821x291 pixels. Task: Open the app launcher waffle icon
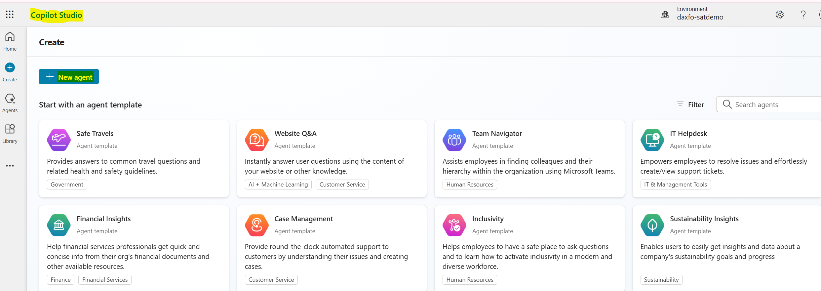tap(10, 14)
